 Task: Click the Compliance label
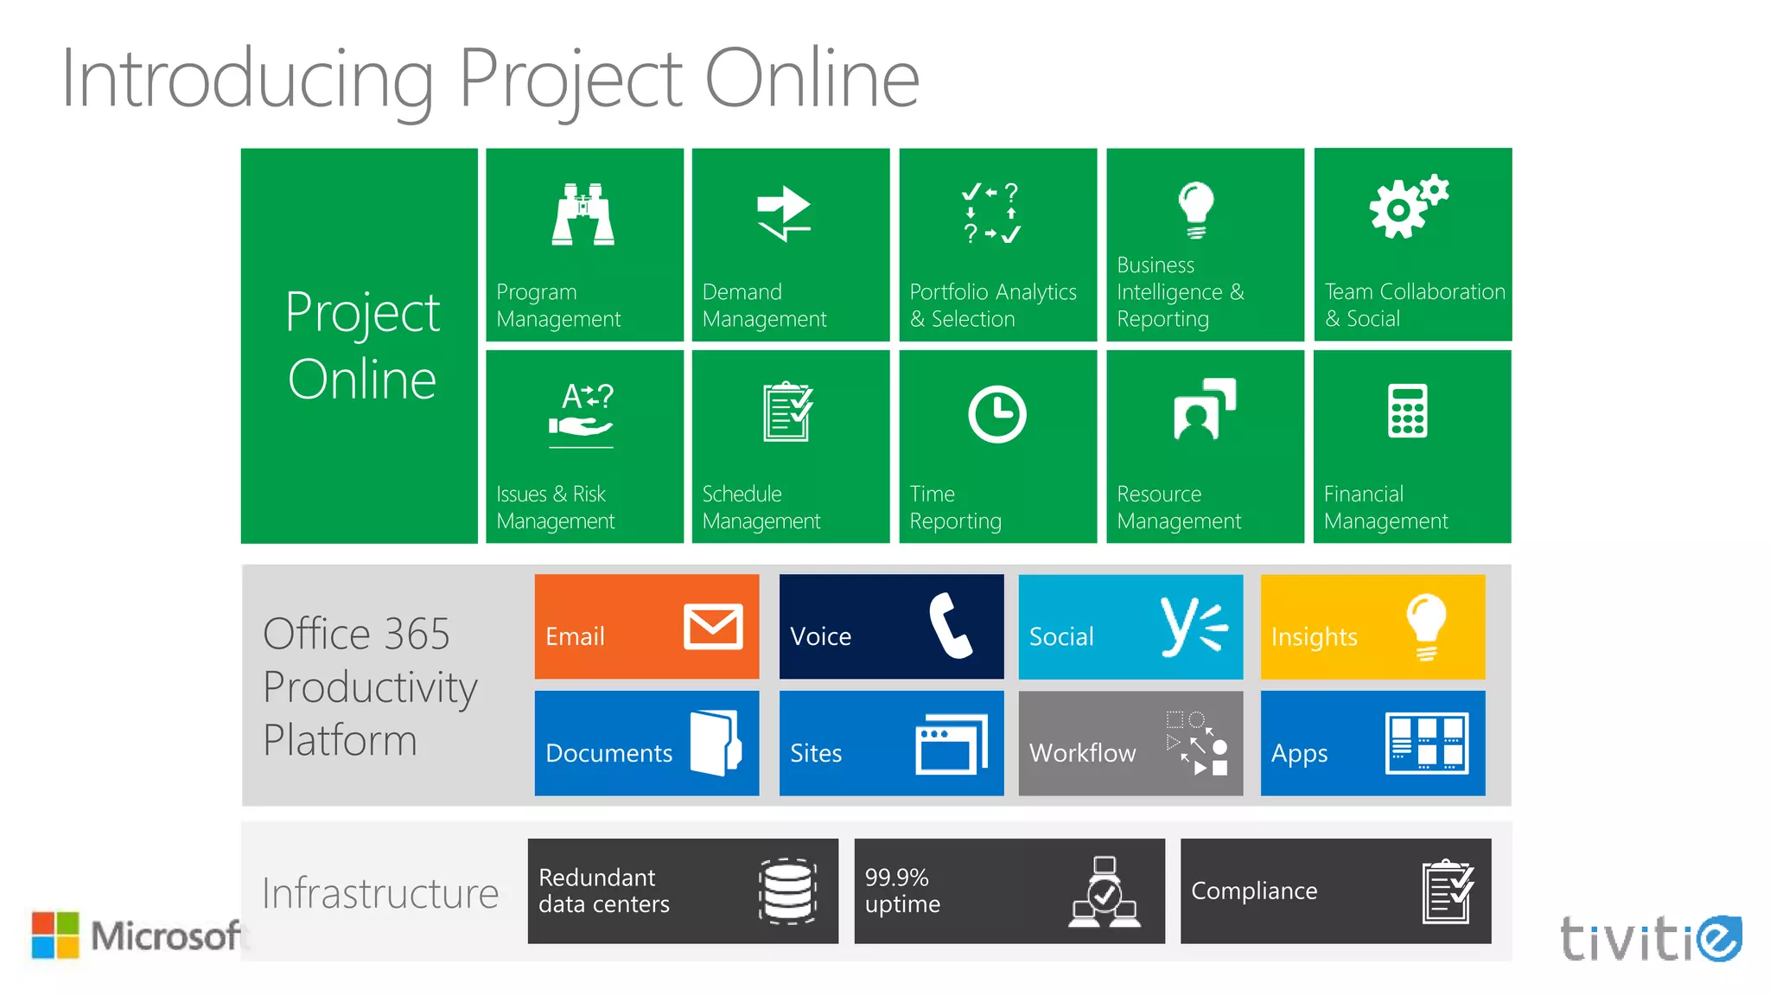point(1254,891)
